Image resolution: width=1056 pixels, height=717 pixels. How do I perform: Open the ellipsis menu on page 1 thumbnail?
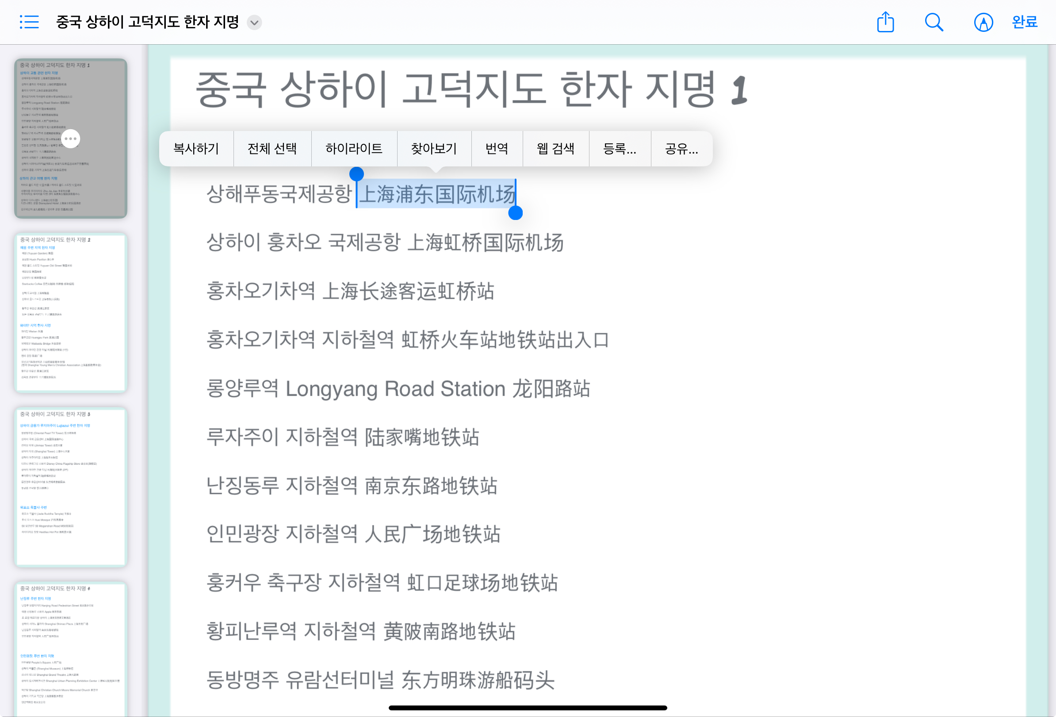click(x=70, y=139)
